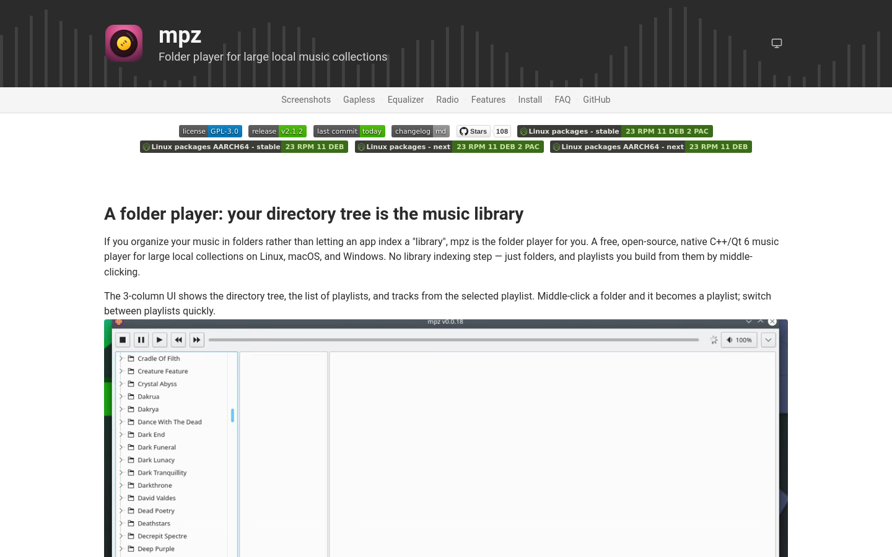Open the release v2.1.2 badge
The image size is (892, 557).
point(278,131)
